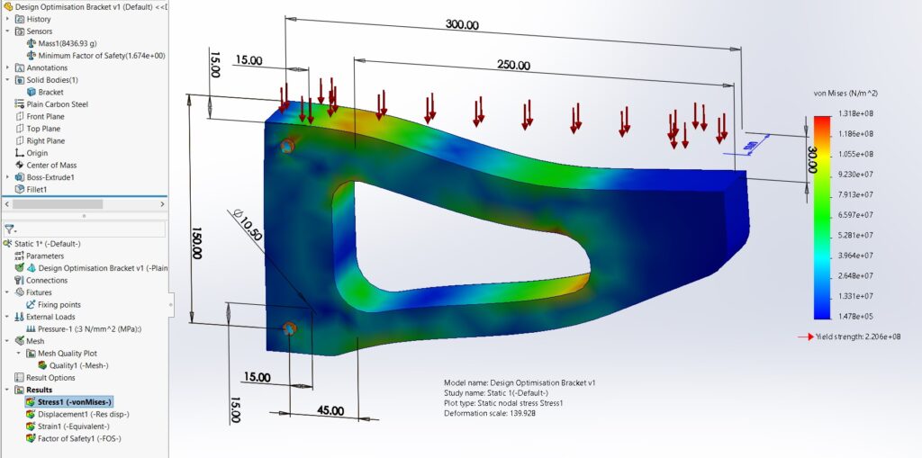The height and width of the screenshot is (458, 922).
Task: Expand the Boss-Extrude1 feature
Action: coord(7,177)
